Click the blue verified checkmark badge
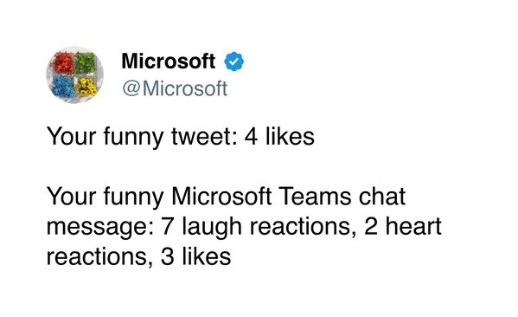 click(233, 61)
